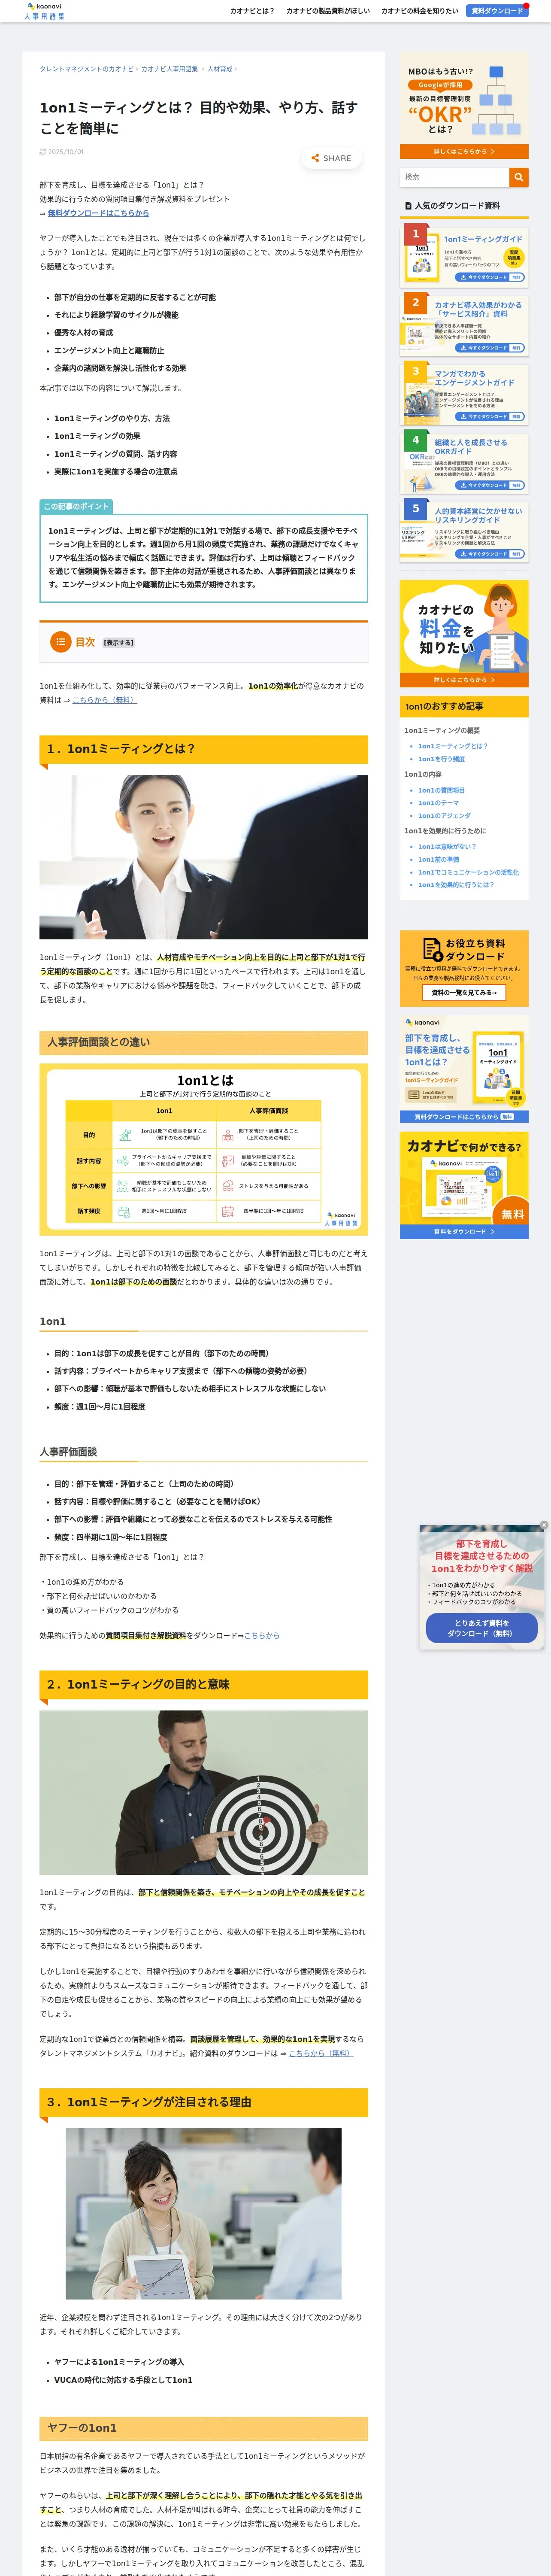Expand the 目次 table of contents [表示する]
Screen dimensions: 551x2576
point(118,643)
